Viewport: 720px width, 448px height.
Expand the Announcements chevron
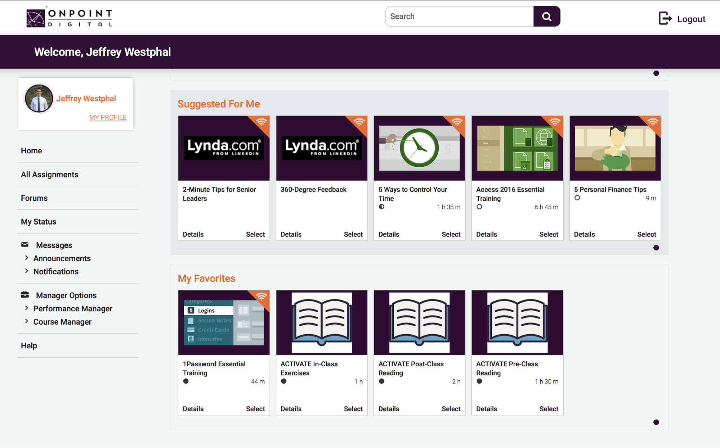coord(27,258)
